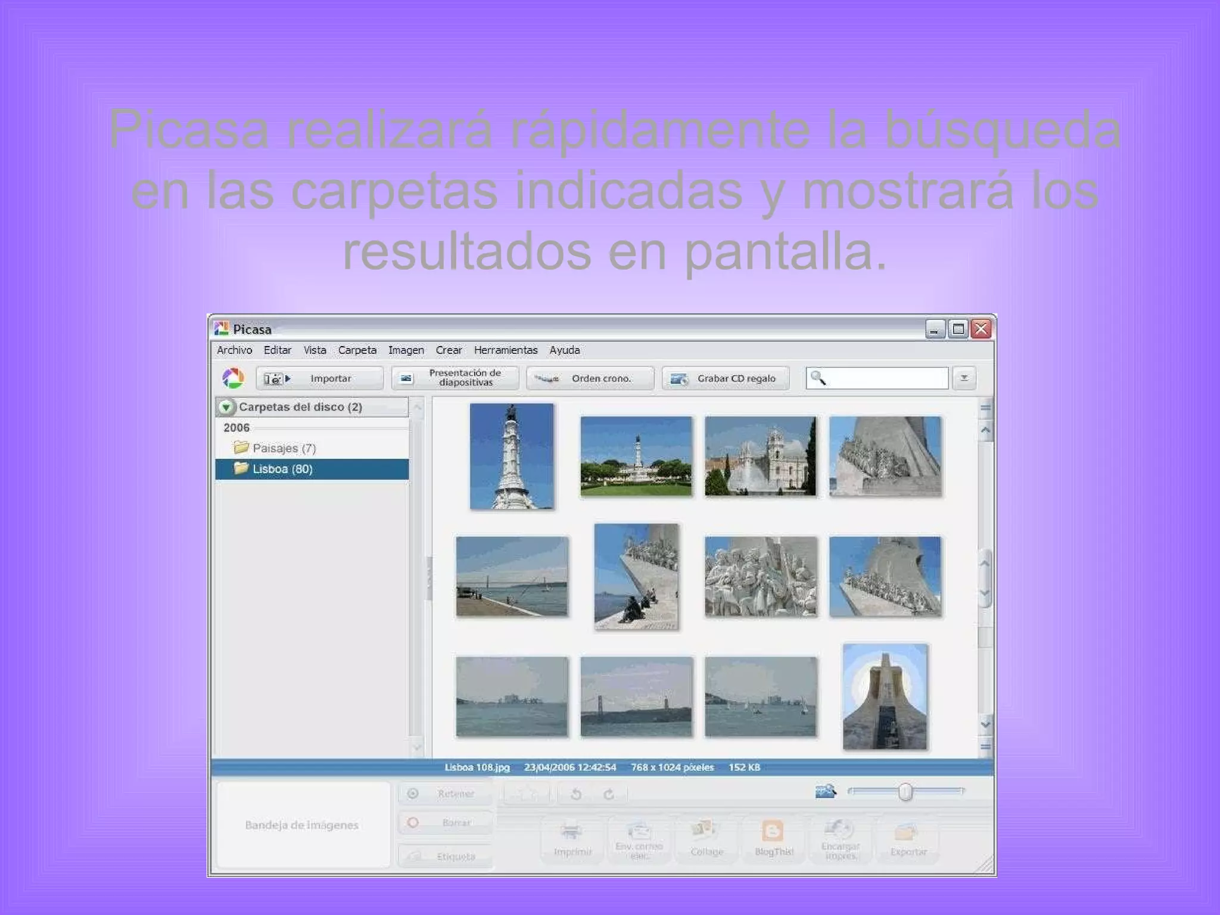Click the Importar button label

(x=331, y=379)
